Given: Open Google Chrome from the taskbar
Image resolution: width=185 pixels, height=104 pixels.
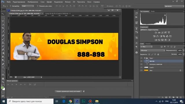Looking at the screenshot, I should tap(70, 101).
